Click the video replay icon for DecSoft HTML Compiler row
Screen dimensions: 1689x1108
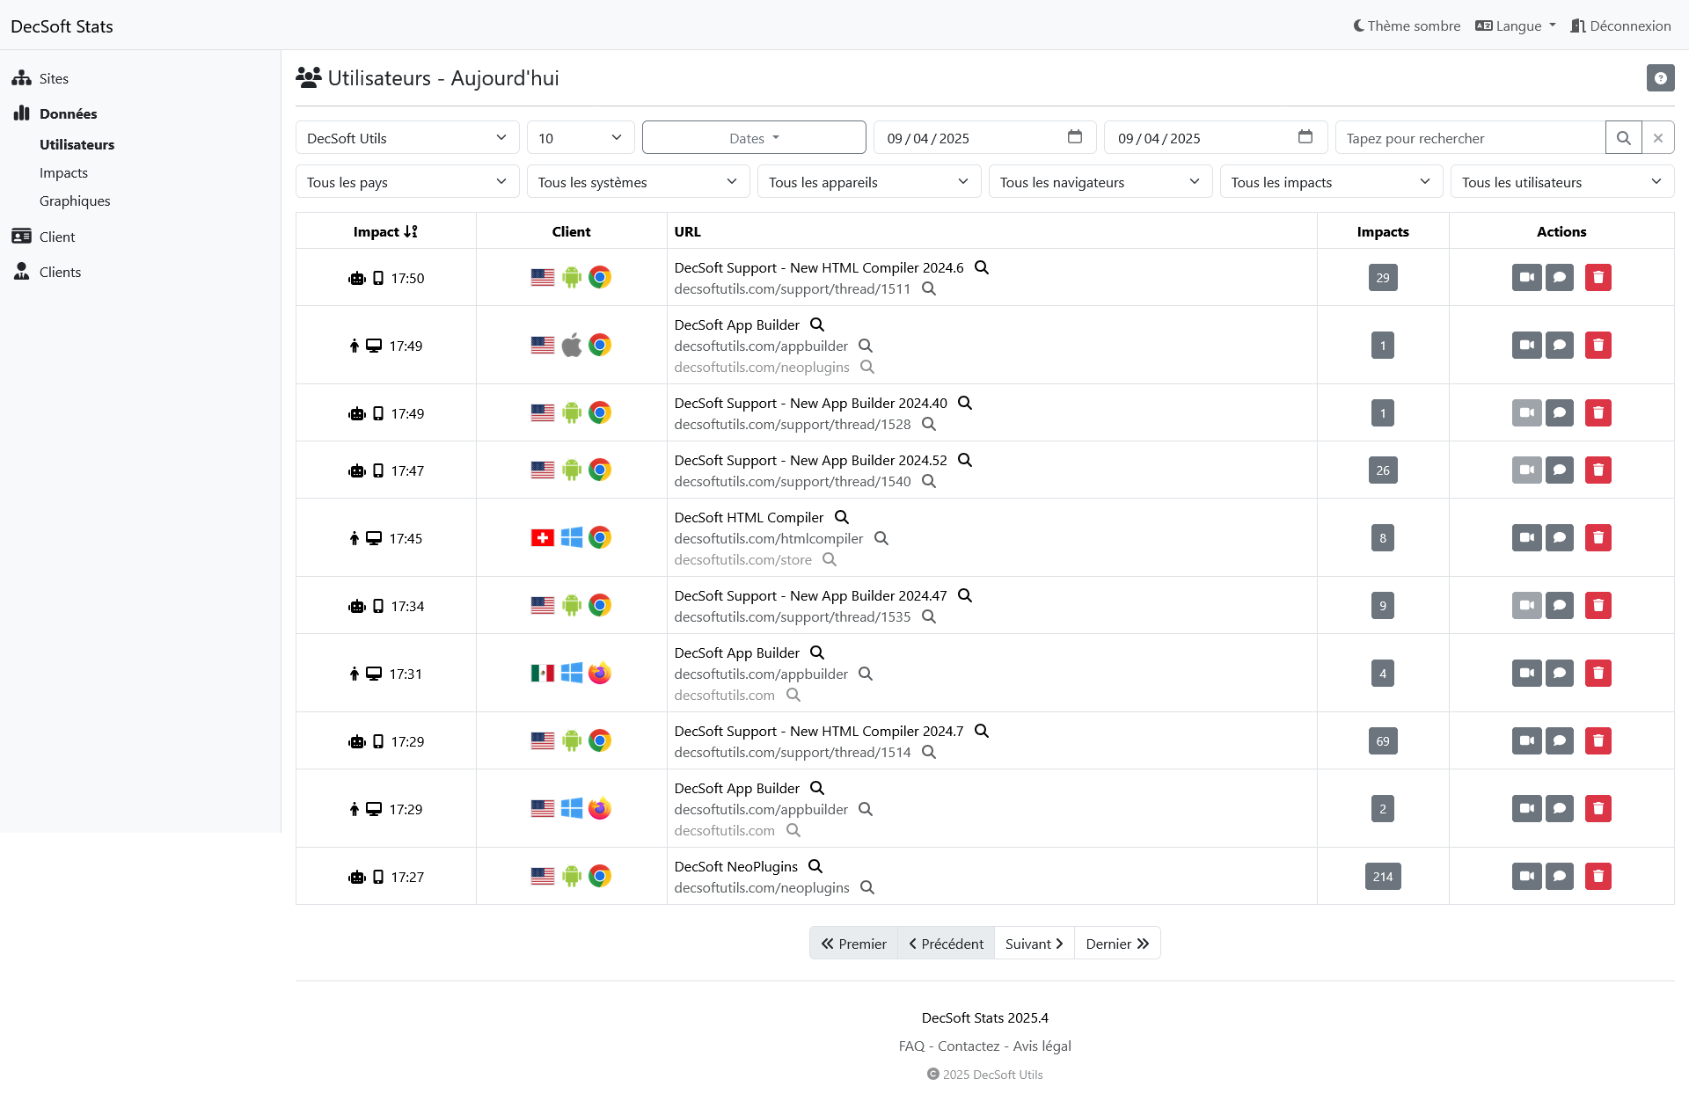[1525, 537]
